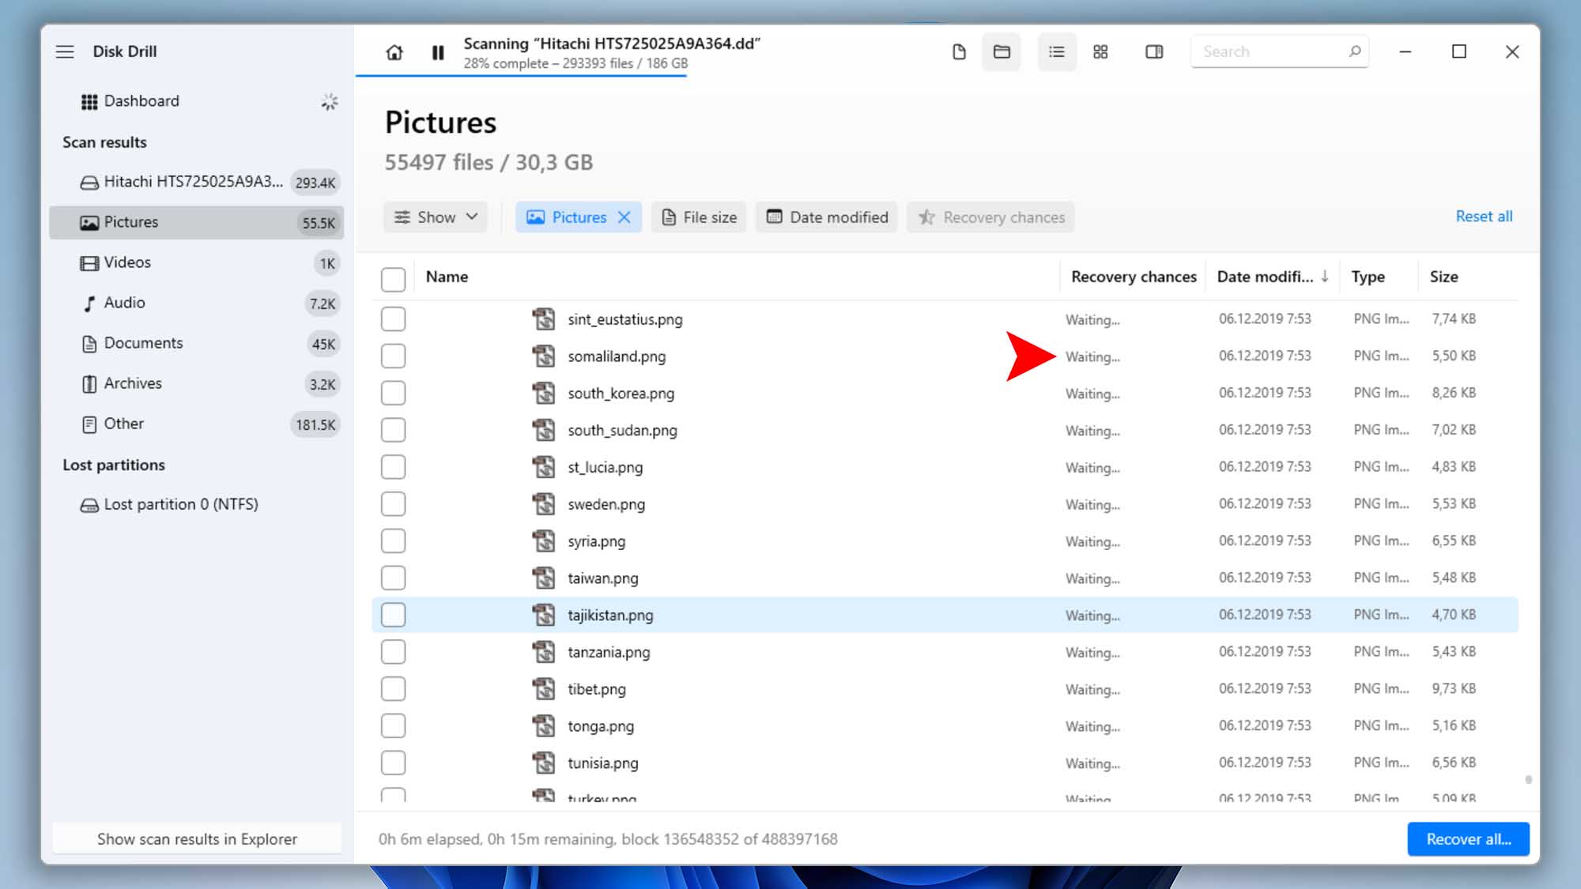Open the hamburger menu beside Disk Drill

(x=65, y=51)
